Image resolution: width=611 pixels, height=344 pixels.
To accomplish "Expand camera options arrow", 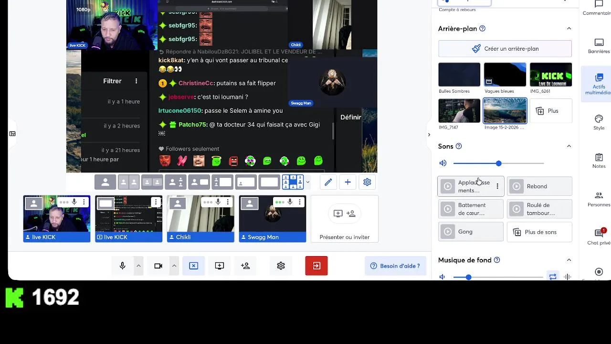I will click(x=174, y=266).
